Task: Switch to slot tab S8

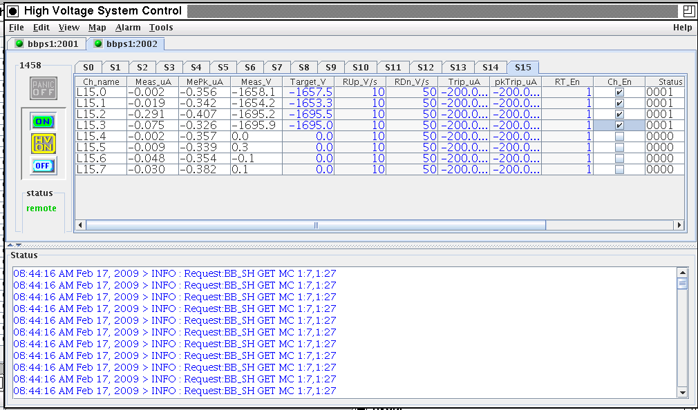Action: [304, 67]
